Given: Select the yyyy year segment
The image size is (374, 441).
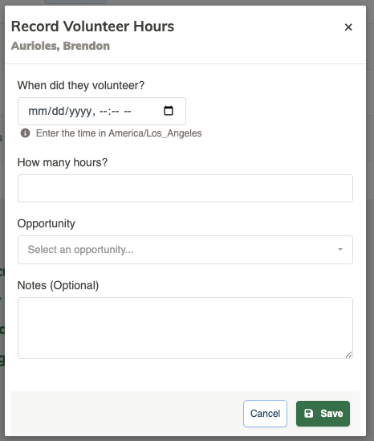Looking at the screenshot, I should click(80, 112).
